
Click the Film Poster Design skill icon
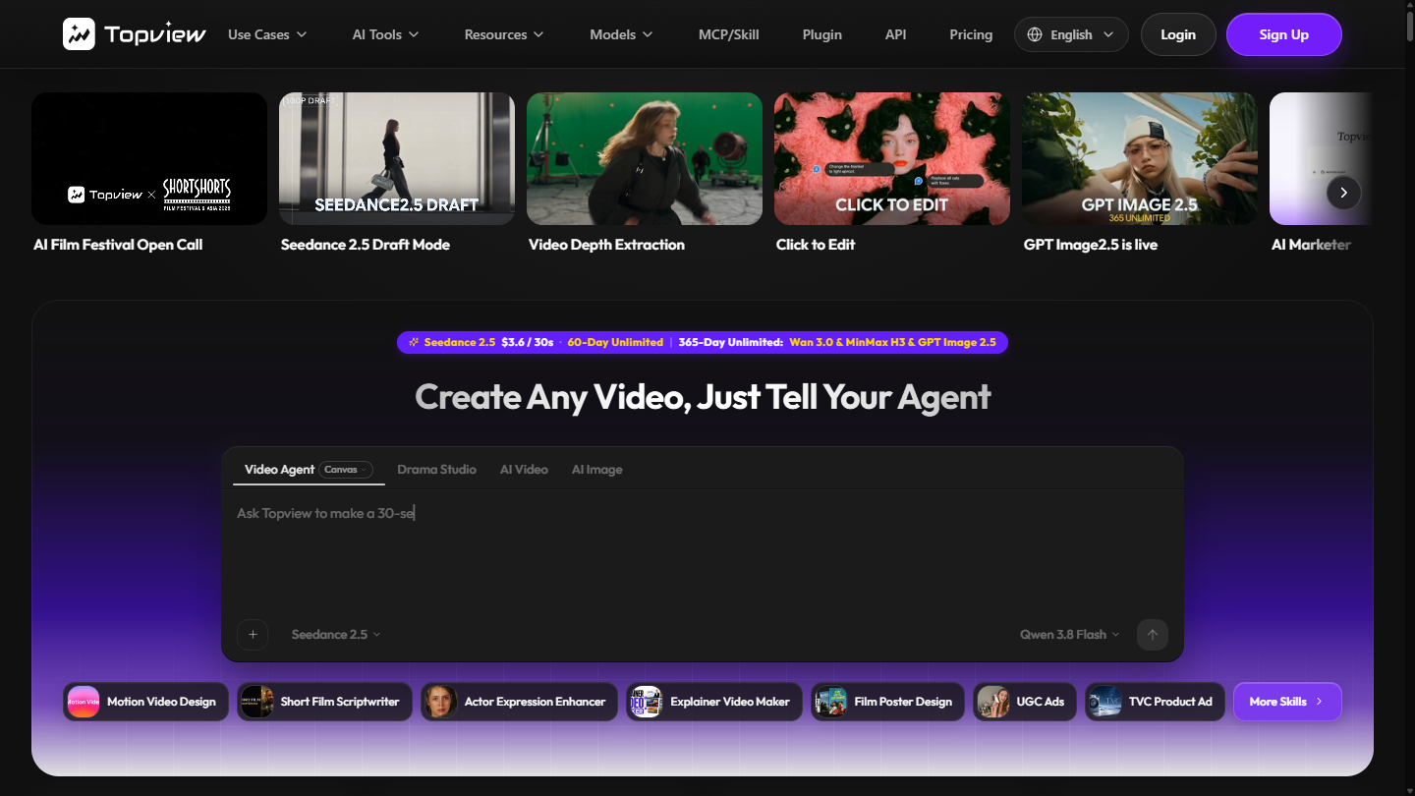pos(831,702)
